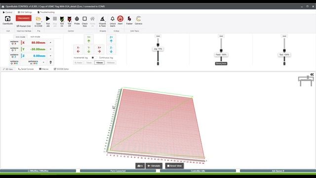Click the Unlock Alarm bell
The width and height of the screenshot is (316, 178).
[113, 19]
